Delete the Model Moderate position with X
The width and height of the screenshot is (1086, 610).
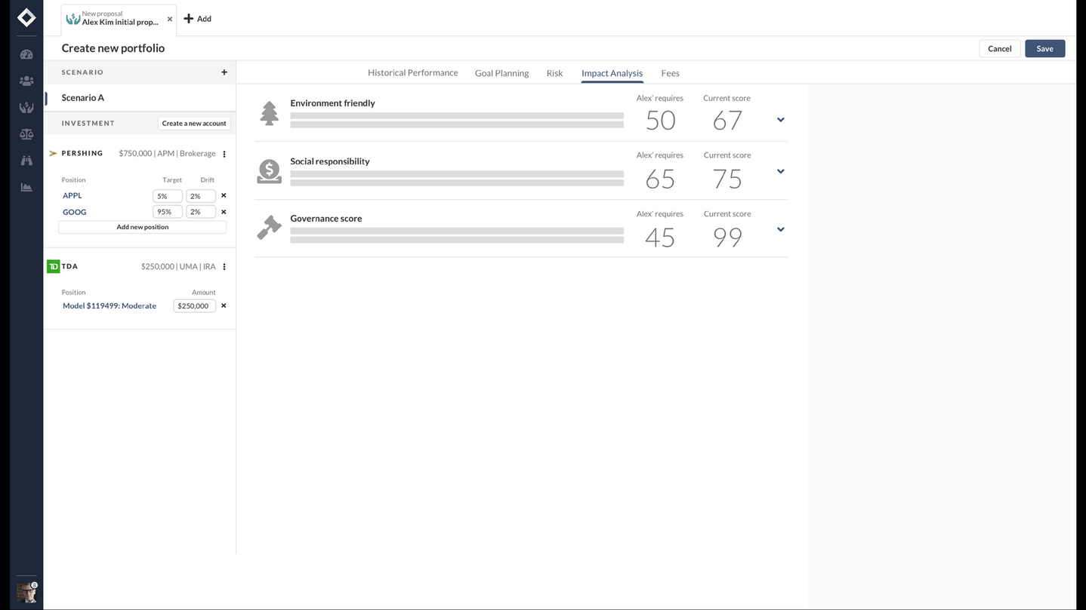pyautogui.click(x=224, y=305)
